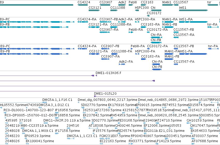Click the CG11388 gene label
This screenshot has width=220, height=145.
click(x=118, y=8)
